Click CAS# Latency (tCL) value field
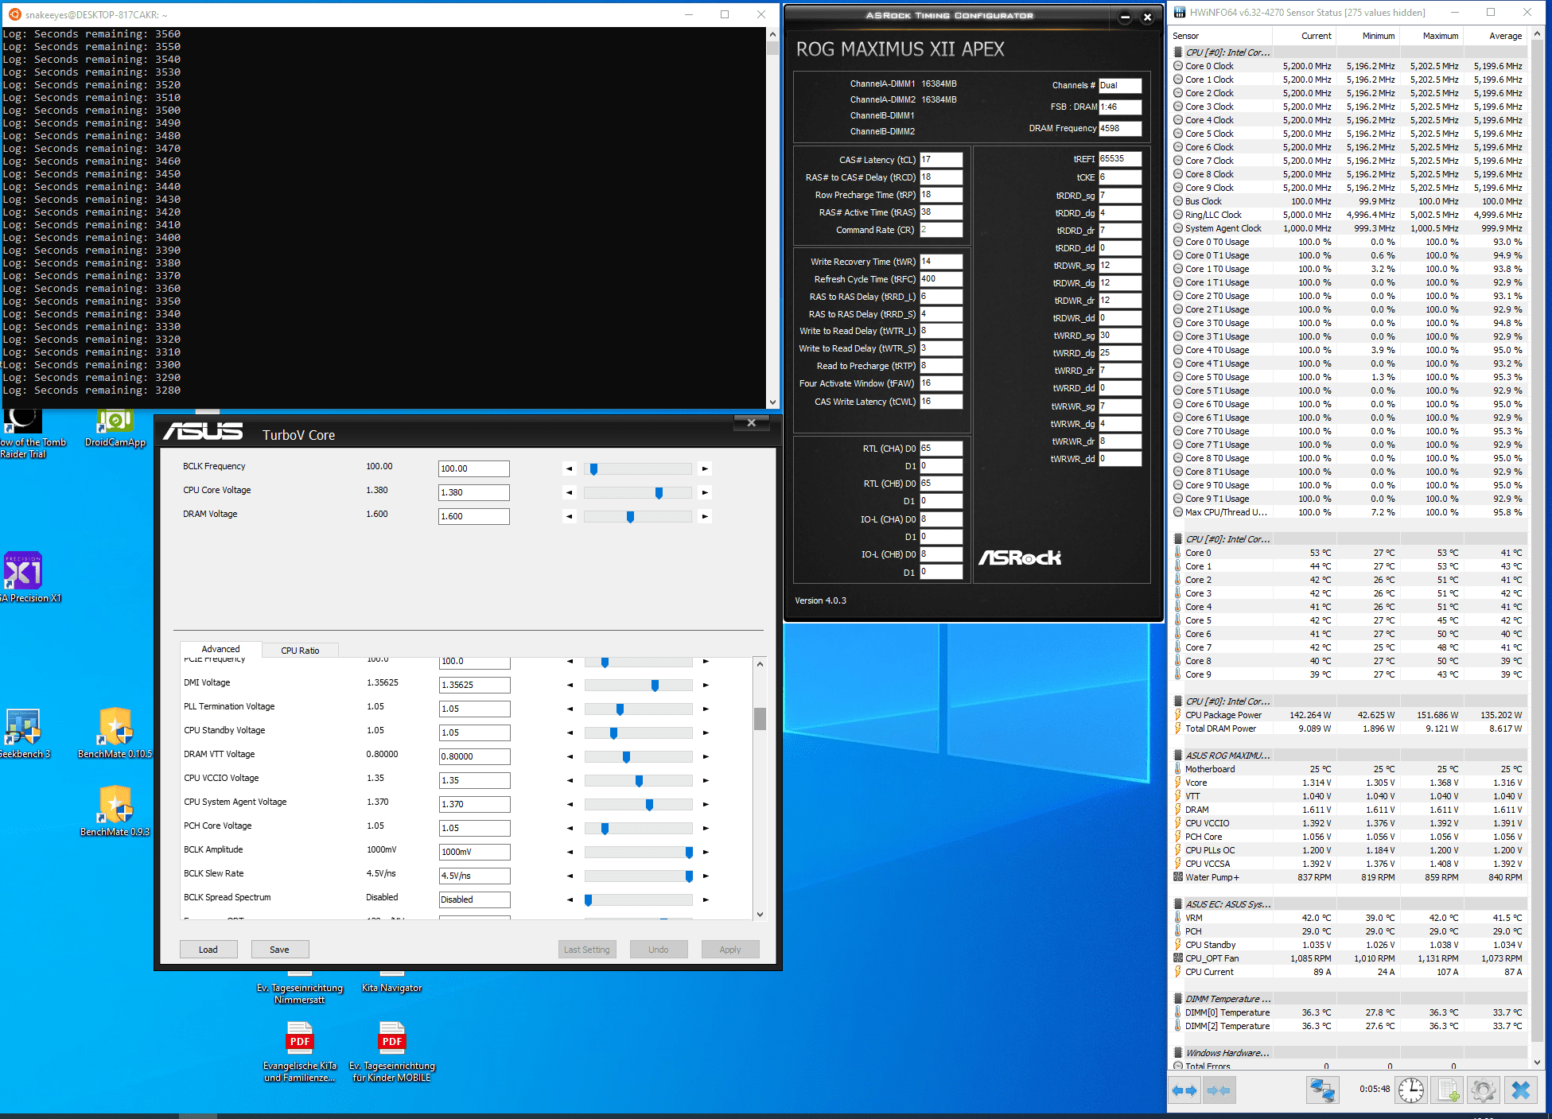The width and height of the screenshot is (1552, 1119). pyautogui.click(x=941, y=160)
